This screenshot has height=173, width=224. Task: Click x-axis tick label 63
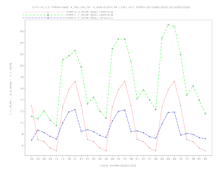pyautogui.click(x=162, y=159)
